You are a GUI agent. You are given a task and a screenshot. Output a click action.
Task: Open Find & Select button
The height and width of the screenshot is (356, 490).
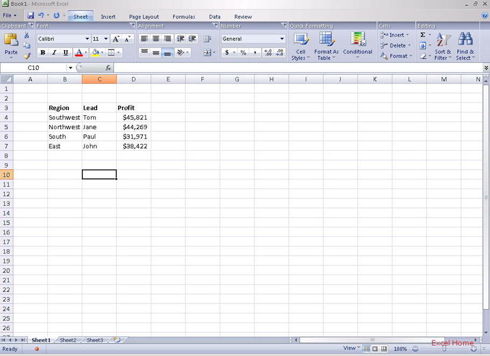pyautogui.click(x=465, y=46)
